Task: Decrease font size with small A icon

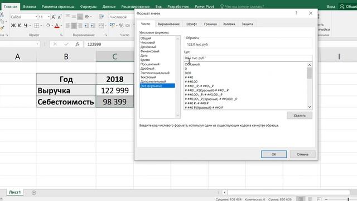Action: click(x=60, y=17)
